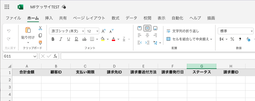Viewport: 255px width, 101px height.
Task: Apply red font color
Action: (113, 39)
